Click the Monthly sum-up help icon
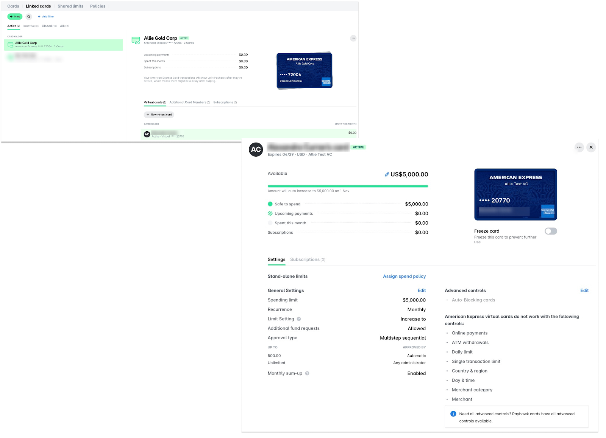The width and height of the screenshot is (606, 438). click(x=307, y=373)
